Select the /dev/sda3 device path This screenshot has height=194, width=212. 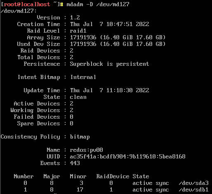[x=193, y=183]
